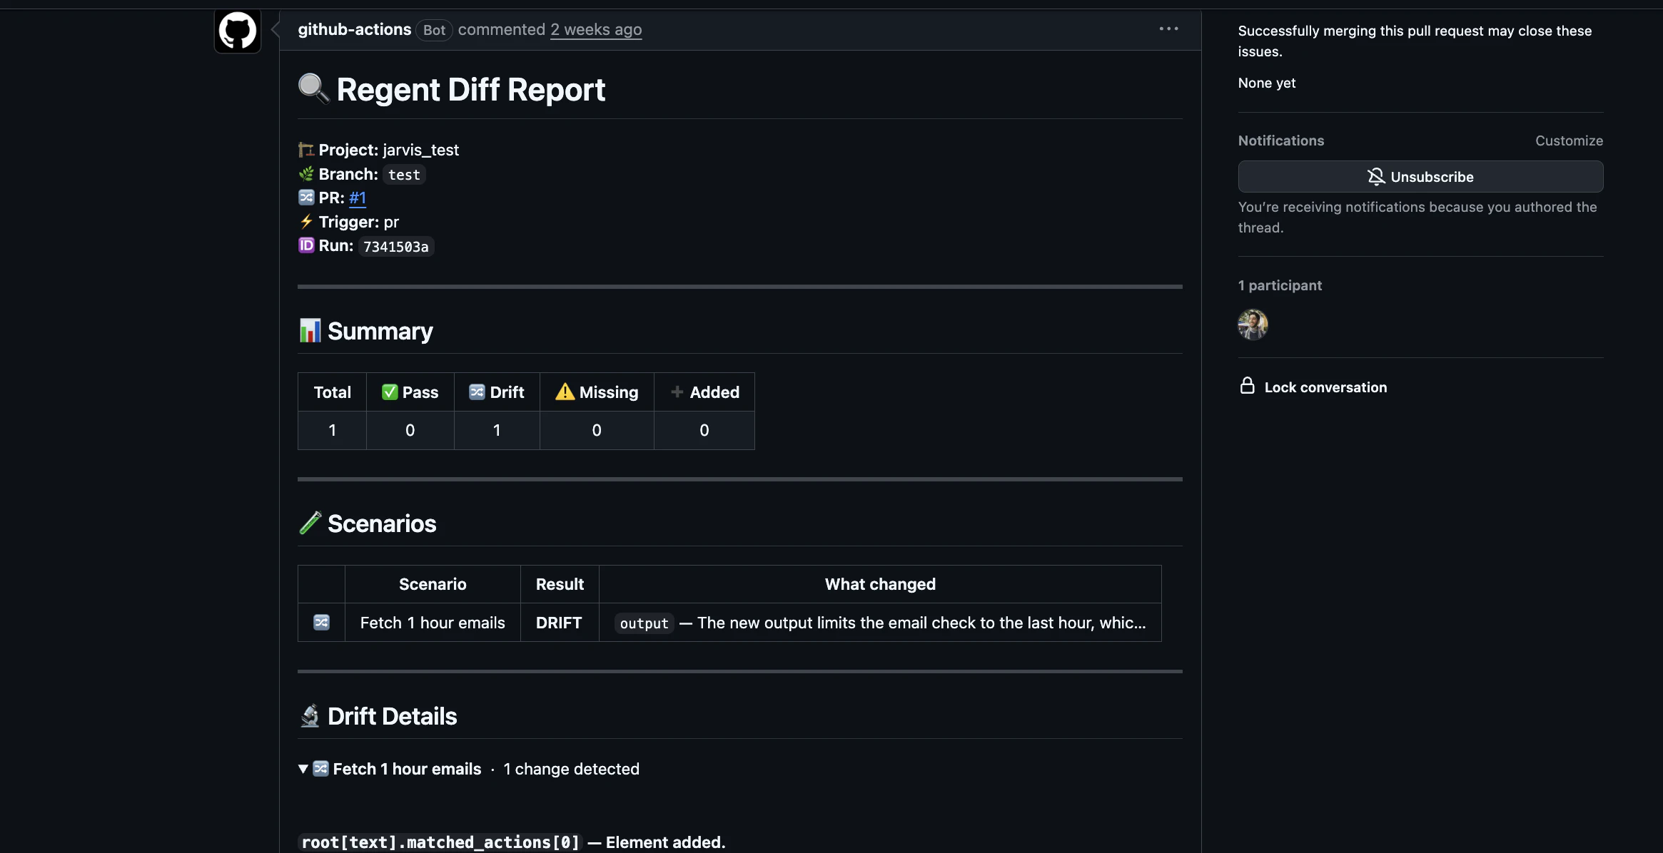Click the shuffle icon in the scenario row
The image size is (1663, 853).
click(x=321, y=622)
